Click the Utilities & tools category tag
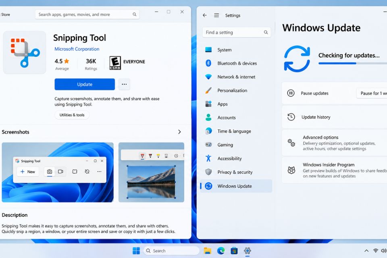 pyautogui.click(x=72, y=115)
